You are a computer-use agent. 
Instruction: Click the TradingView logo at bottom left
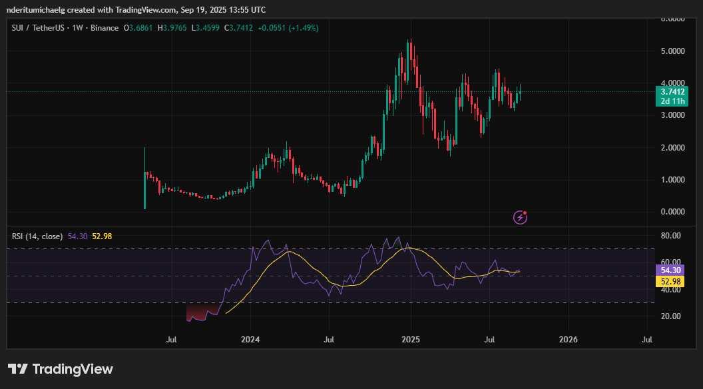coord(61,369)
